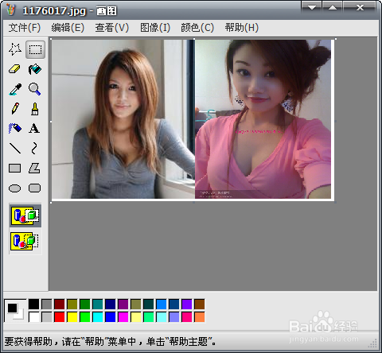382x353 pixels.
Task: Open the 帮助(H) menu
Action: coord(241,28)
